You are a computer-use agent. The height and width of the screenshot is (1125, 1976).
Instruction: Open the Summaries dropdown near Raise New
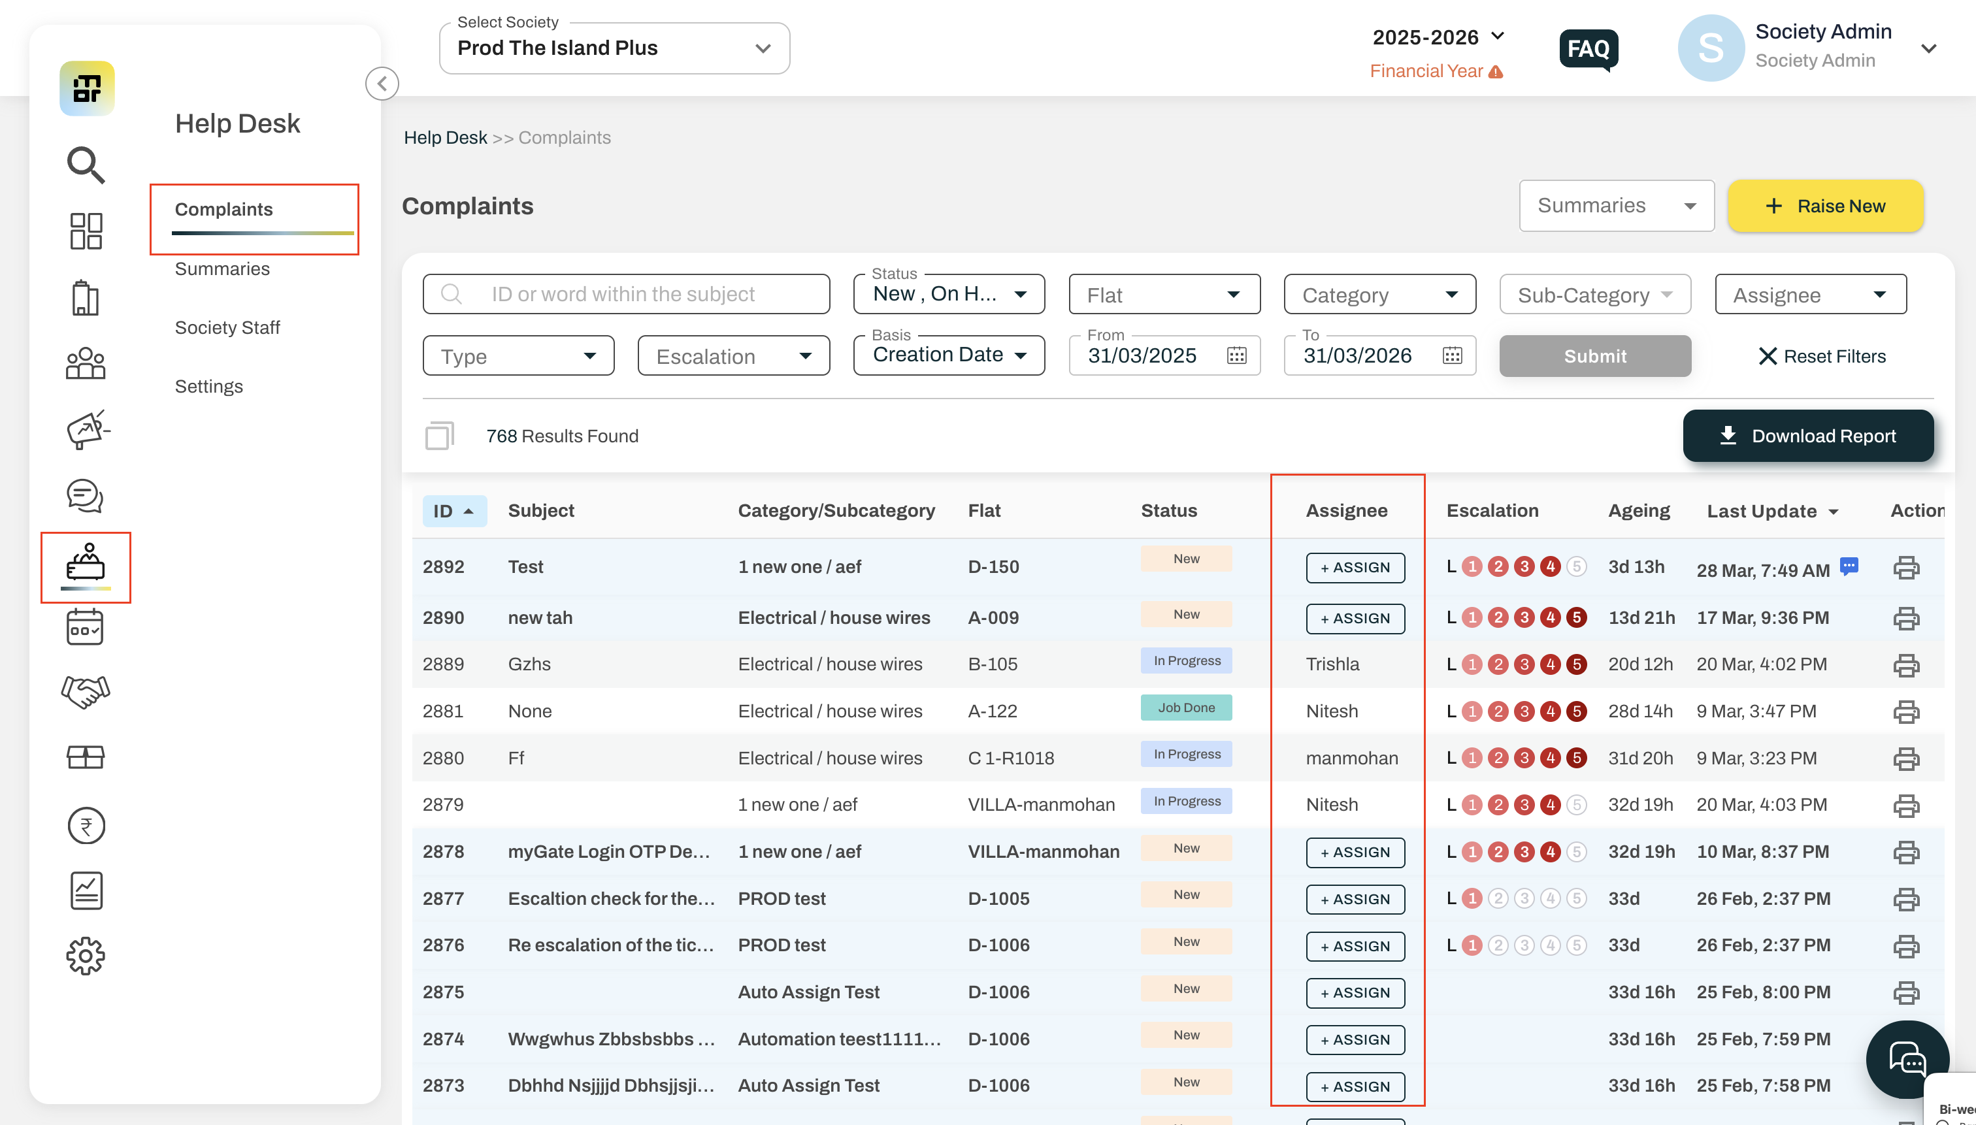pyautogui.click(x=1617, y=206)
